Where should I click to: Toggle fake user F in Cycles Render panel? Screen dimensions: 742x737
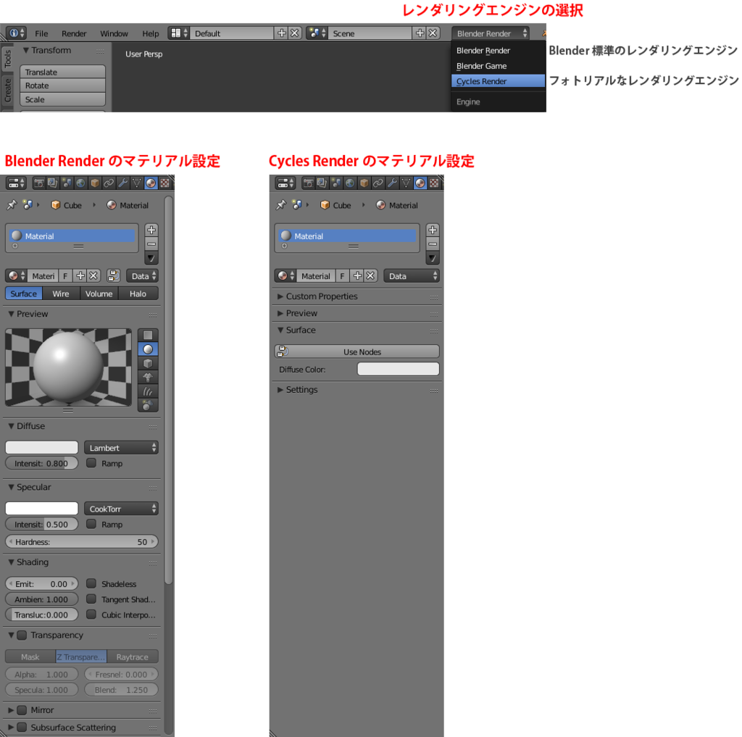point(342,276)
